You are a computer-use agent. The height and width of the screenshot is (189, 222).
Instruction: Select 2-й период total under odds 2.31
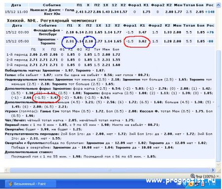tap(106, 60)
